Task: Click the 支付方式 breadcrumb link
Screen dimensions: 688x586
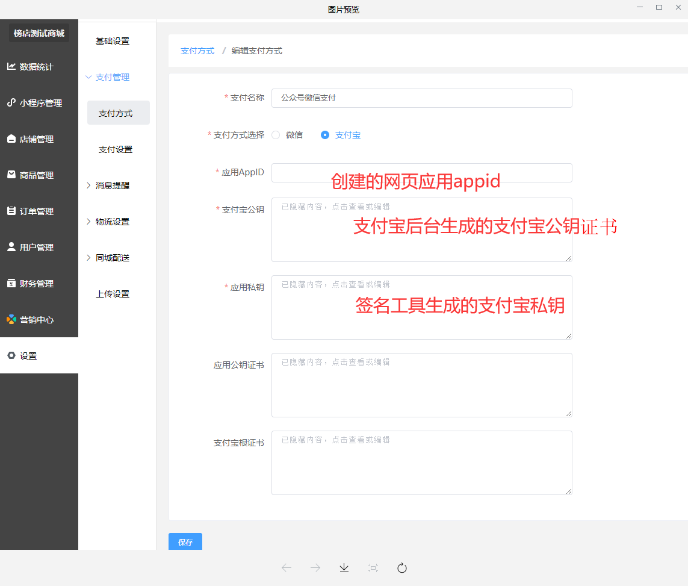Action: (197, 51)
